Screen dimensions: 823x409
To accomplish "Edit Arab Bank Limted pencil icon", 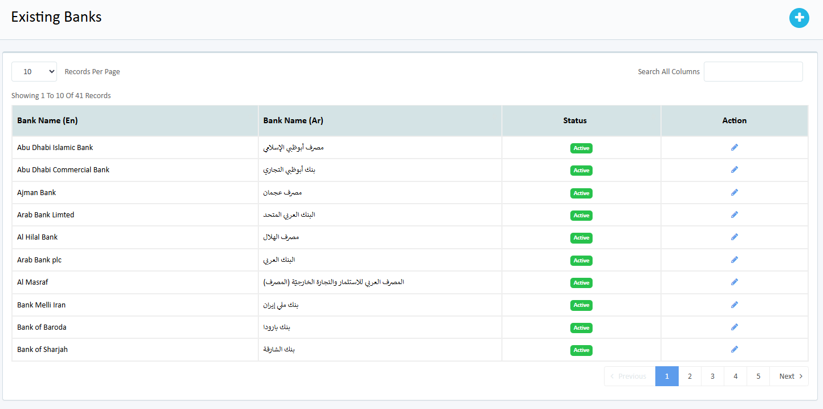I will pyautogui.click(x=735, y=214).
